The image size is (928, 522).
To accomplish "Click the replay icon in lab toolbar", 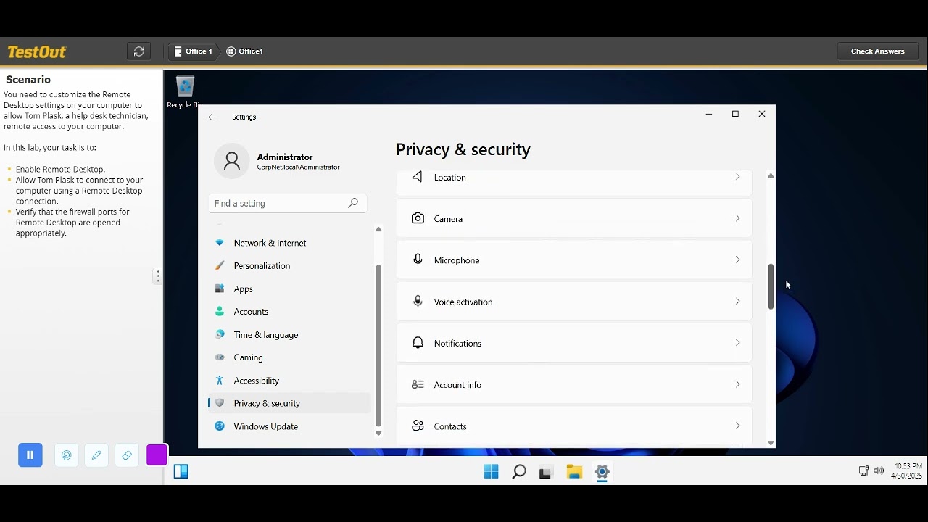I will tap(67, 455).
